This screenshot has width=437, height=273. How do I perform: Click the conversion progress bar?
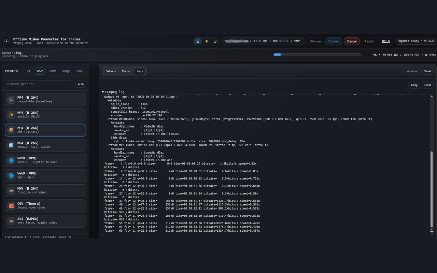[x=317, y=55]
